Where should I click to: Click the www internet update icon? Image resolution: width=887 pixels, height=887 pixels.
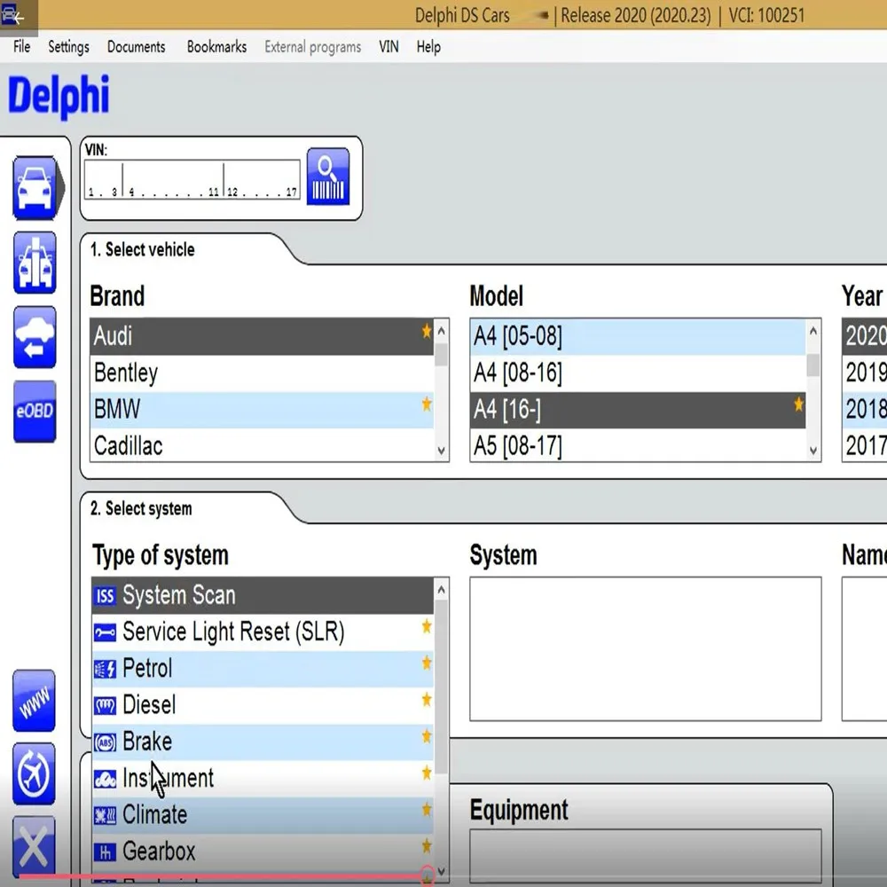click(34, 701)
